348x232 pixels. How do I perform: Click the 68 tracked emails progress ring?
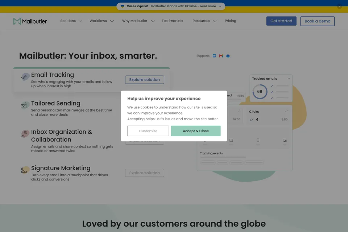point(260,91)
